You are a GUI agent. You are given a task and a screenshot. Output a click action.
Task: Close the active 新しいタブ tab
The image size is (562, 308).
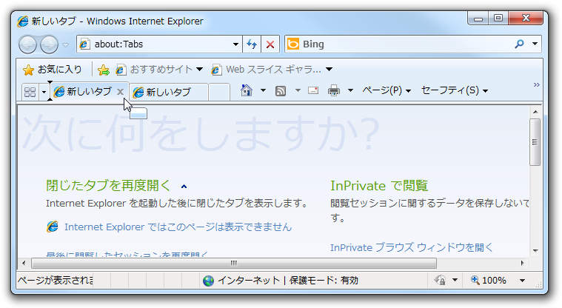click(x=120, y=92)
